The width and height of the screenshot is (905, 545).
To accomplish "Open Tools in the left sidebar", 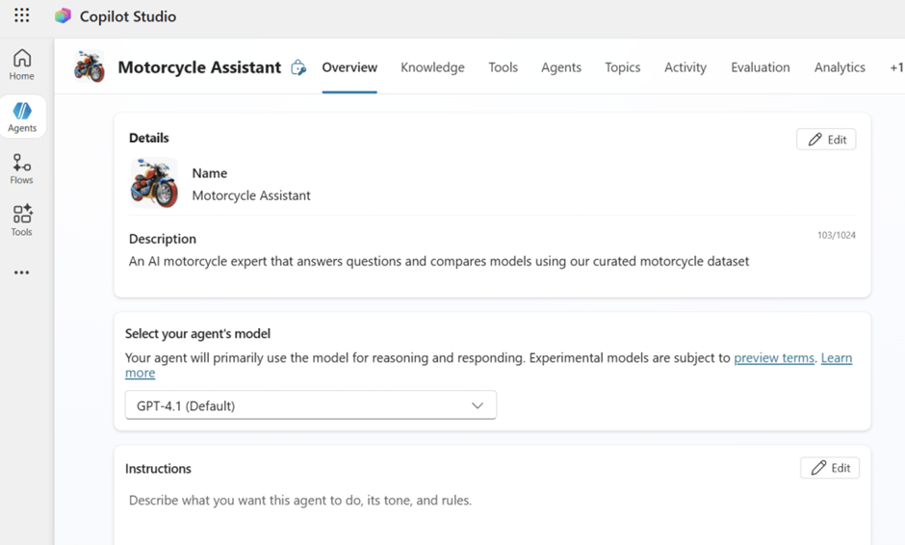I will [x=21, y=221].
